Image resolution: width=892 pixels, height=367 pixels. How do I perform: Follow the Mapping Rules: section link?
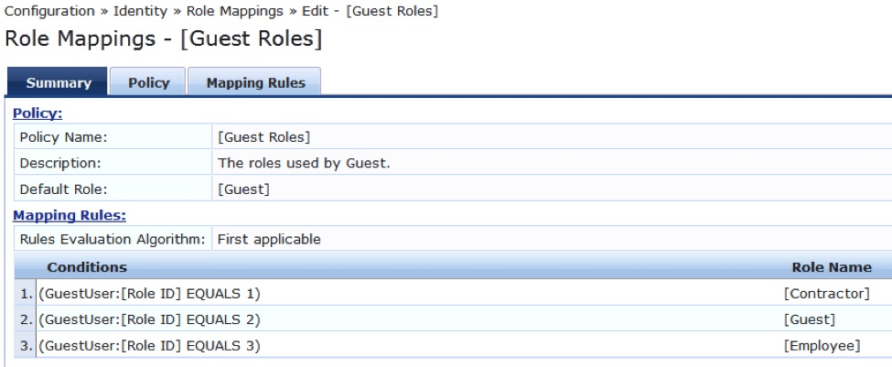pos(70,216)
